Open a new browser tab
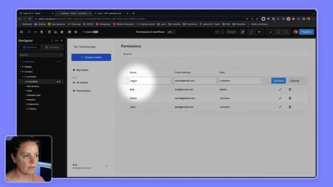This screenshot has height=187, width=333. [x=133, y=14]
